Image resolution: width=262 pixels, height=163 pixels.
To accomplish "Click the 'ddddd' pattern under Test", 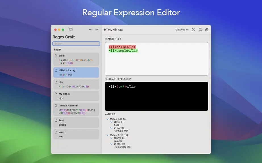I will click(62, 125).
